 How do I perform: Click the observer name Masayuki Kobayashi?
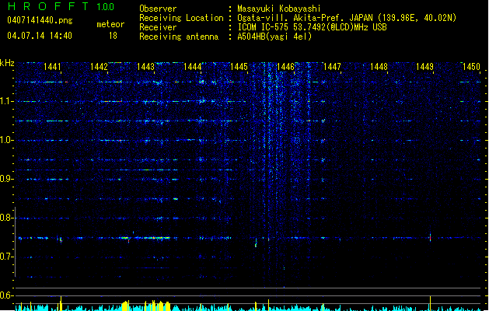279,9
